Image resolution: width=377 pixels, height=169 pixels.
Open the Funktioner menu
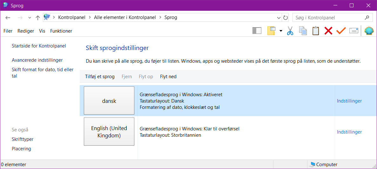pos(61,31)
